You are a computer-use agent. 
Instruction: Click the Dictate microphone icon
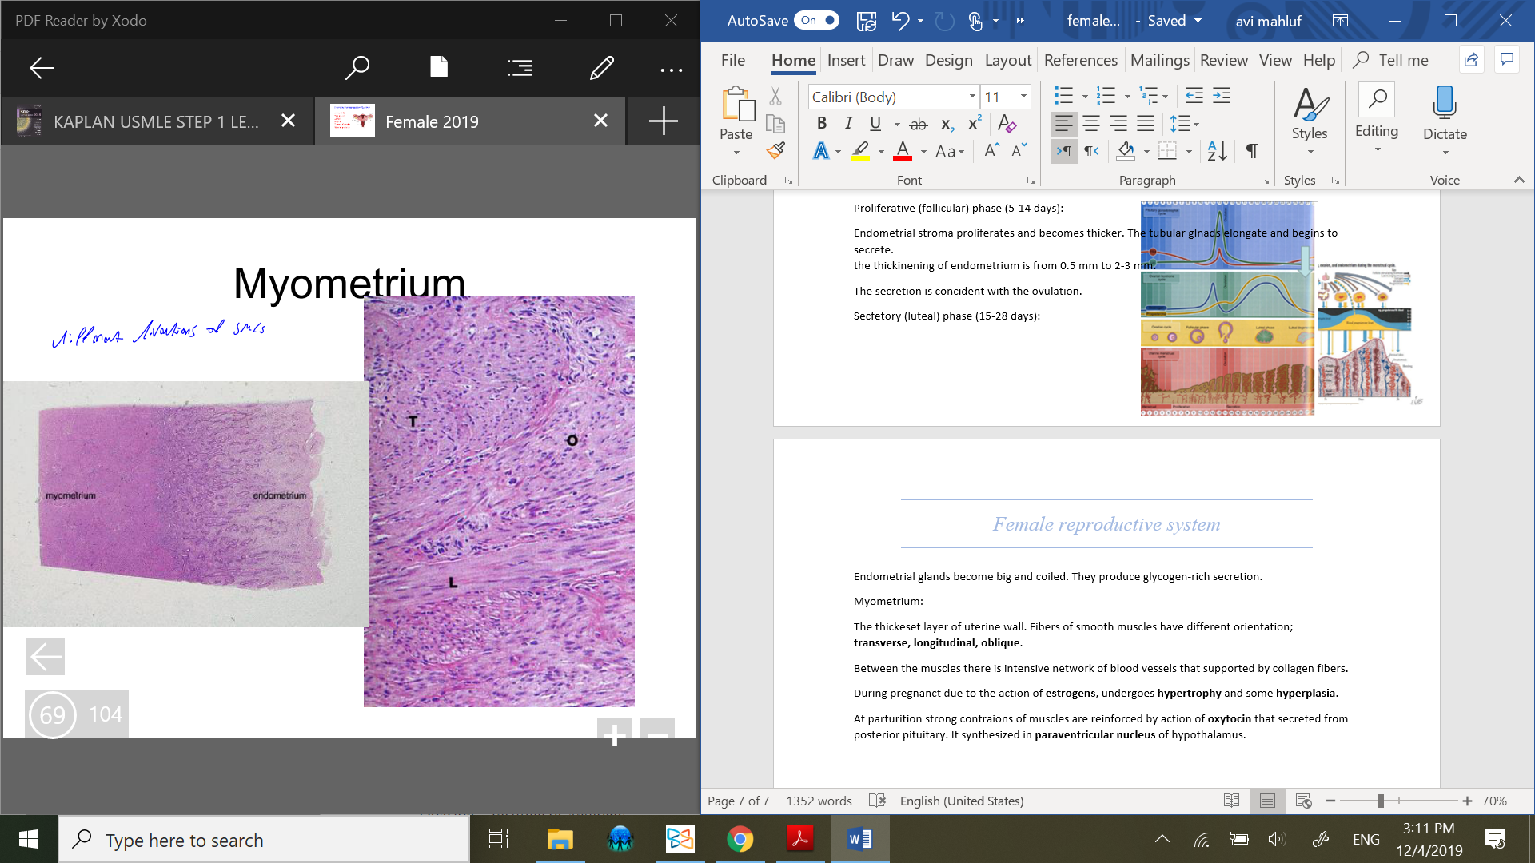[1444, 102]
